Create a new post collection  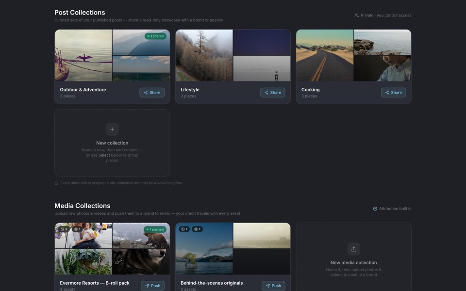[x=112, y=143]
